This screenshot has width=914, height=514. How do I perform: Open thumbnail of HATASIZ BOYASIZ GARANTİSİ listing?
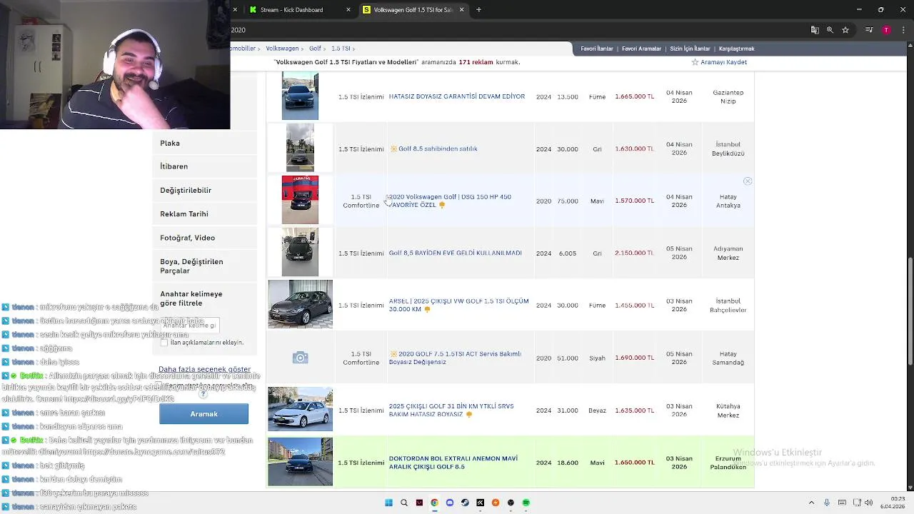click(x=300, y=96)
